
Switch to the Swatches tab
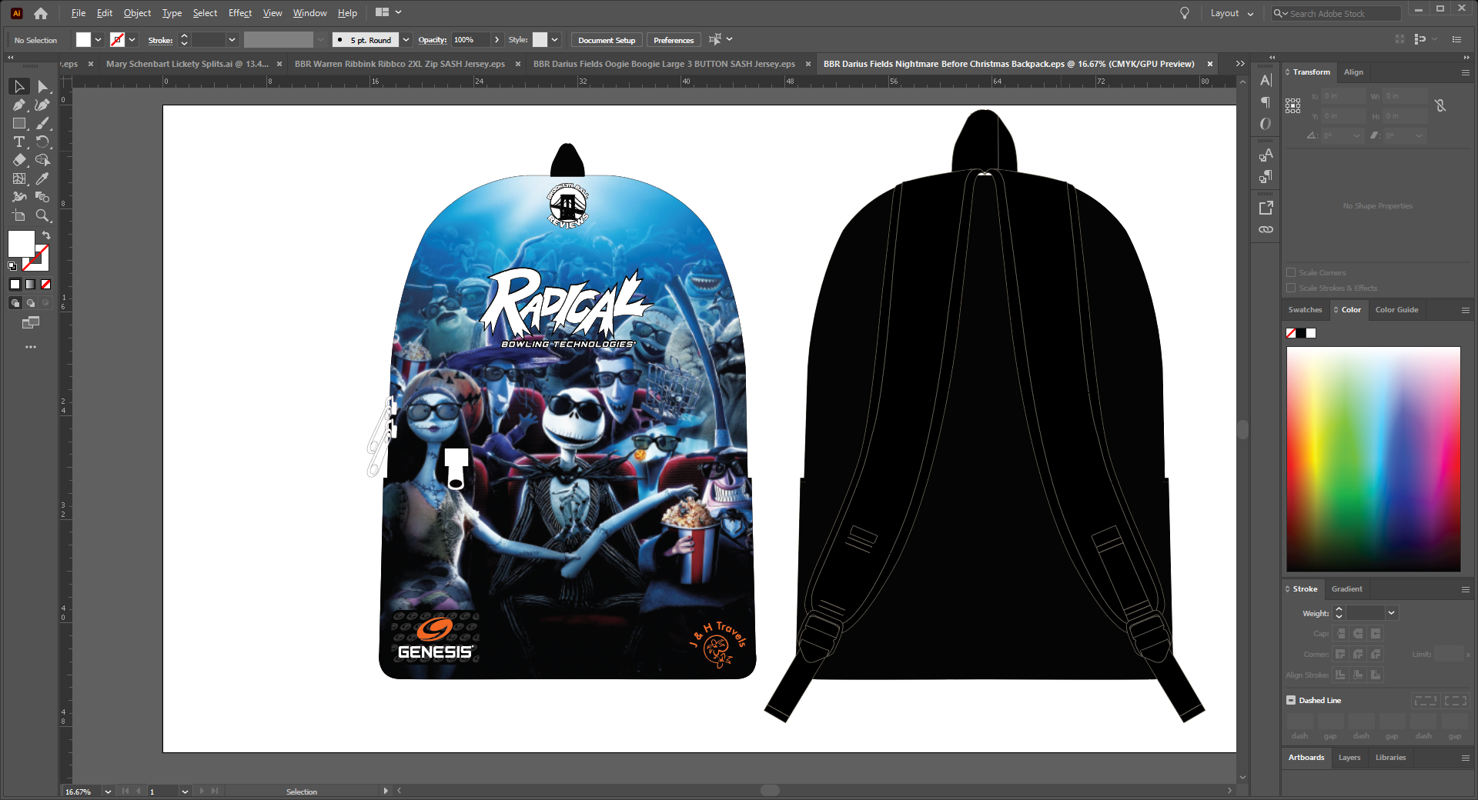[1305, 310]
